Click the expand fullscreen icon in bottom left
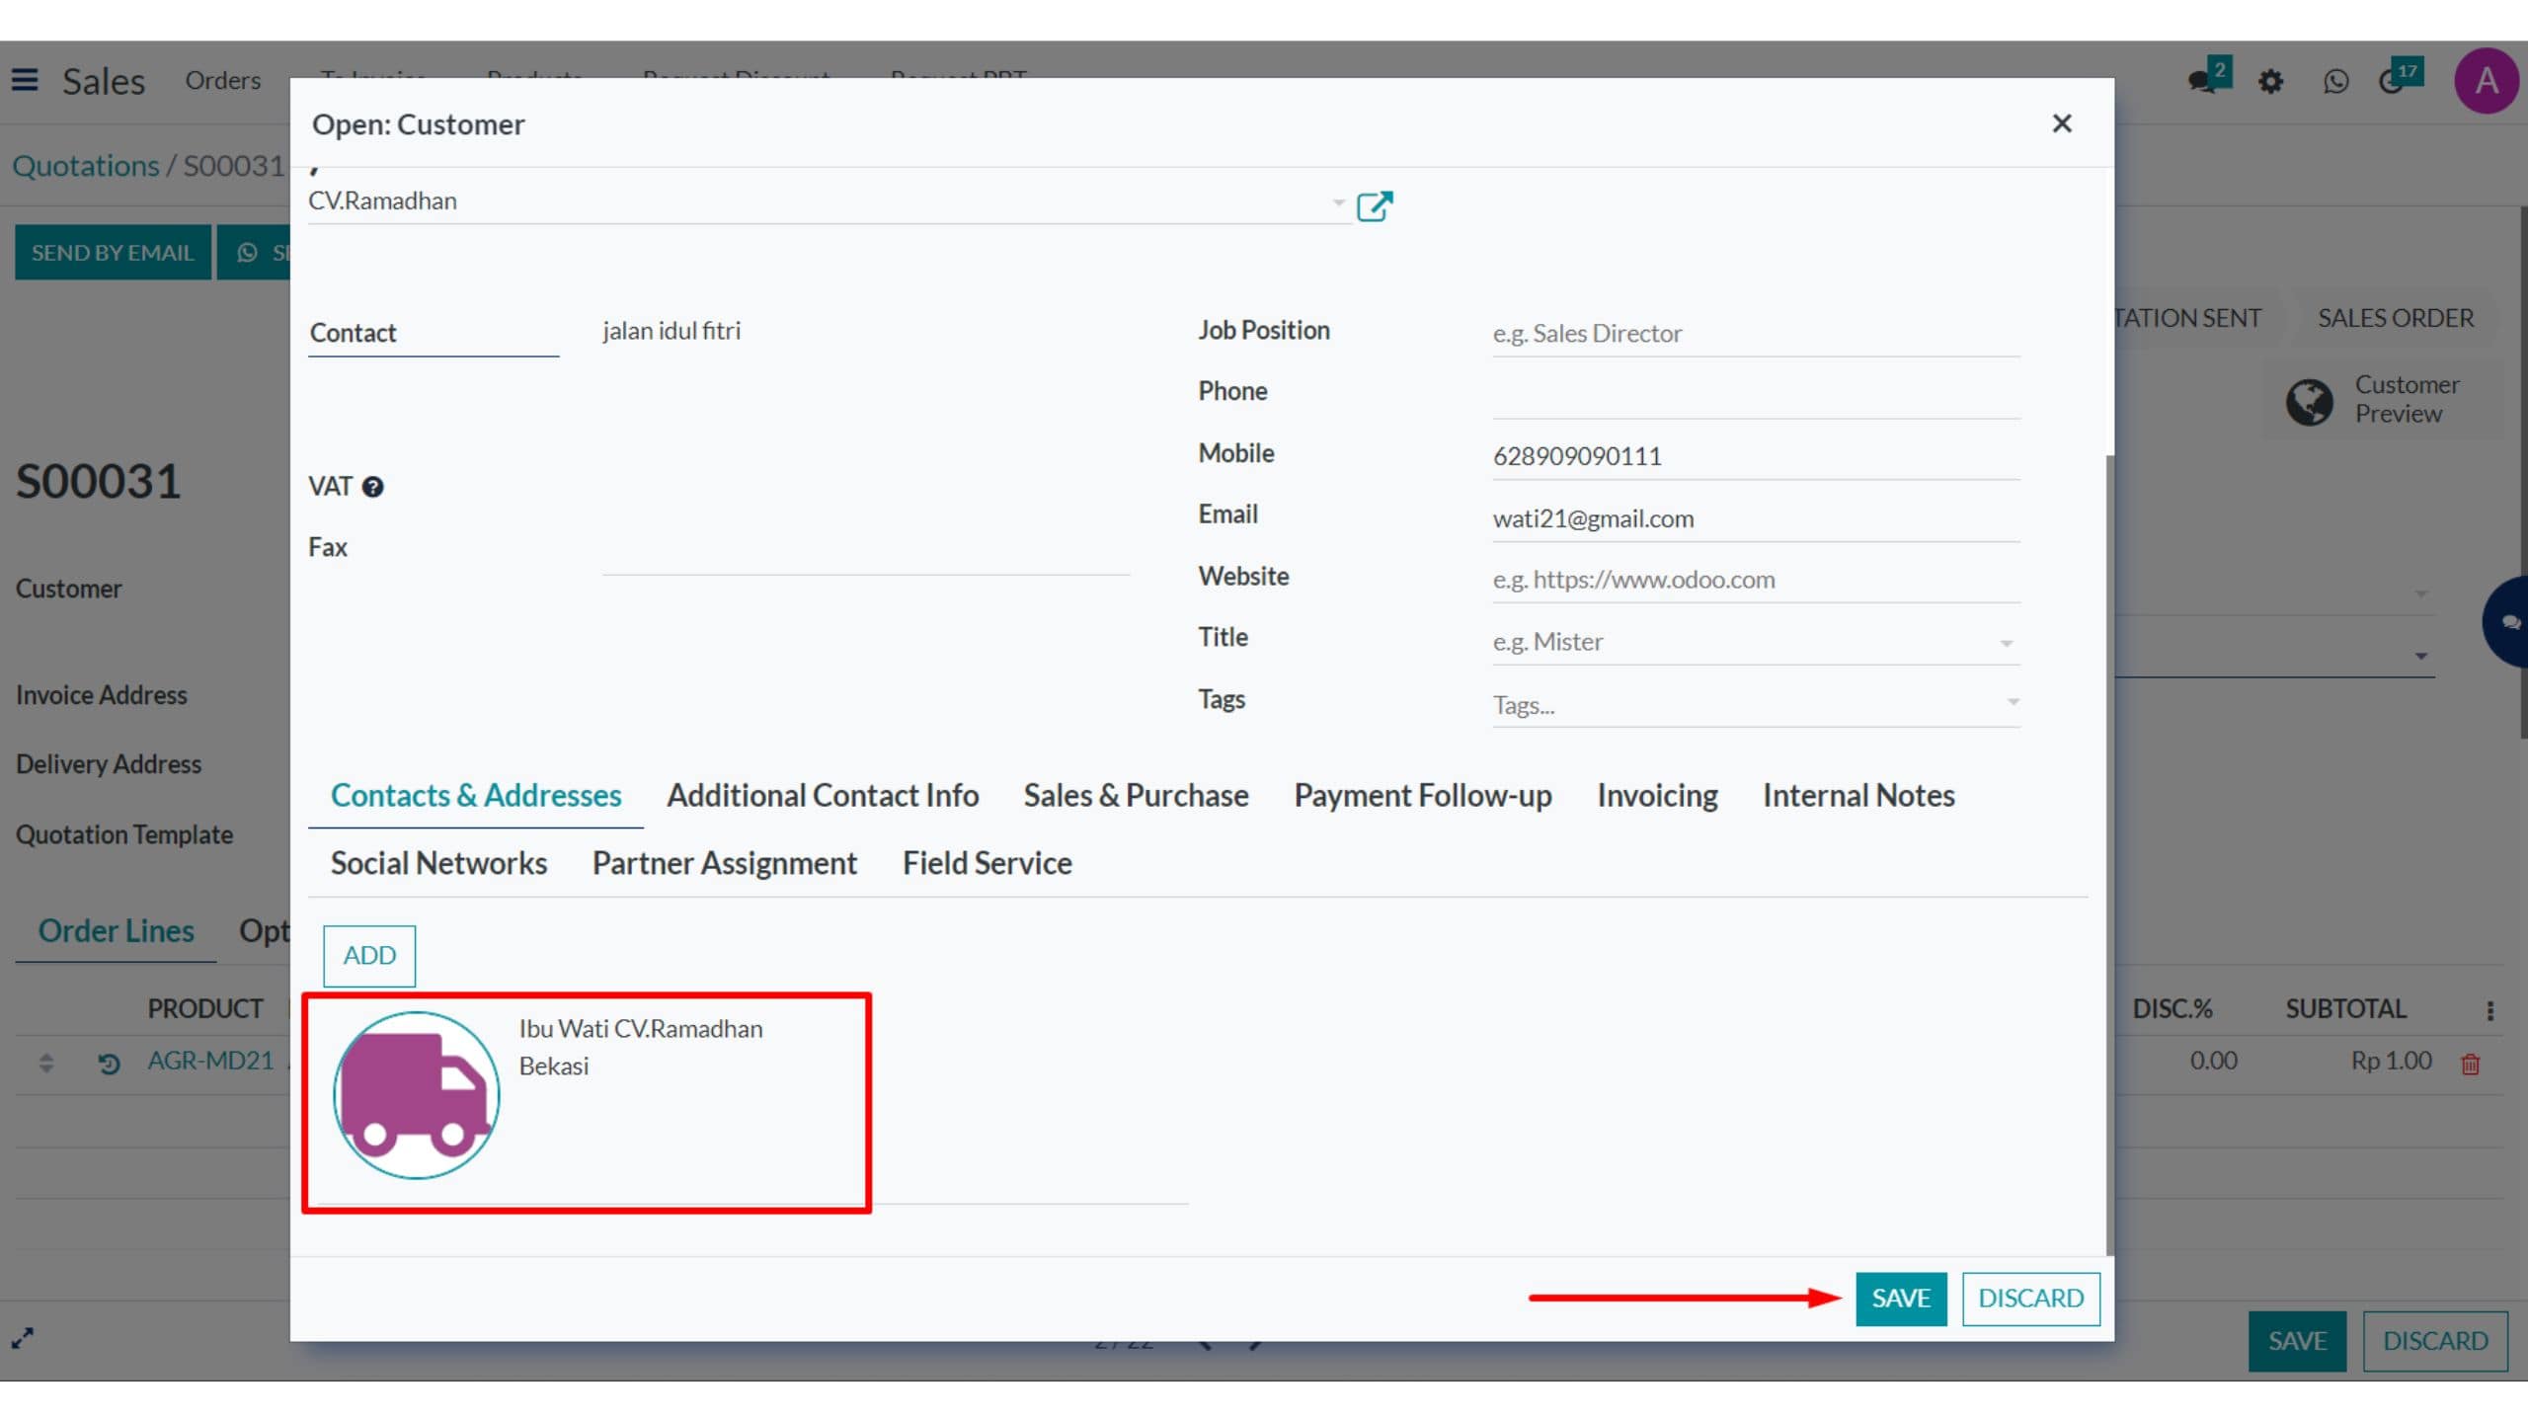The image size is (2528, 1422). (x=23, y=1337)
